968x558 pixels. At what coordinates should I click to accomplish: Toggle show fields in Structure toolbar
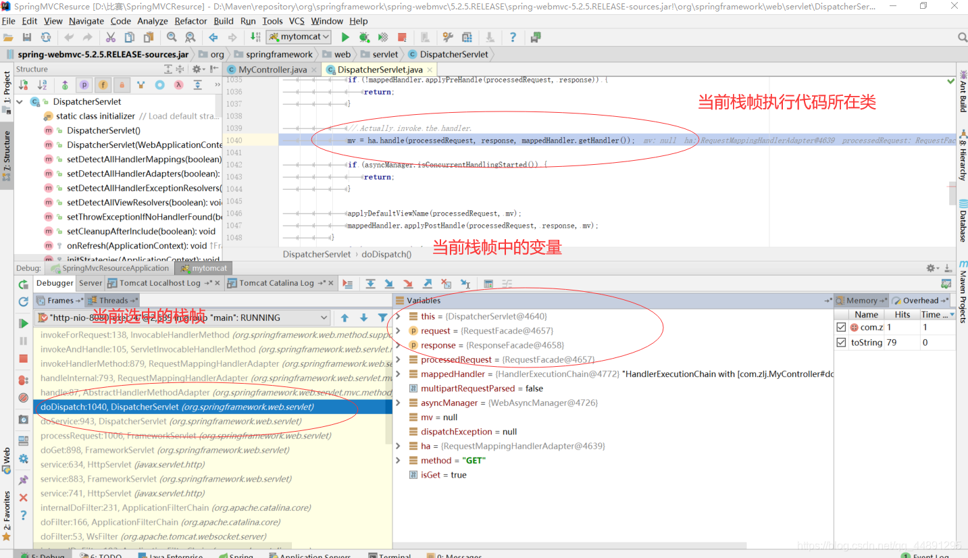coord(103,85)
